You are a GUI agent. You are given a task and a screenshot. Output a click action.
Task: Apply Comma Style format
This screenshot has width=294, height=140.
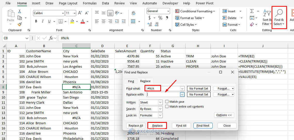pos(167,18)
